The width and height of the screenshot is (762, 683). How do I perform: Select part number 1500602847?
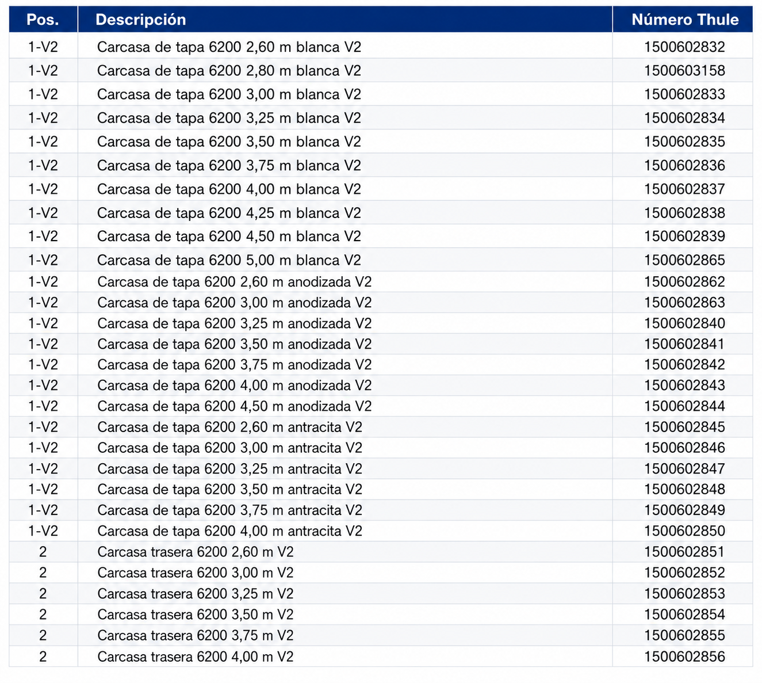pyautogui.click(x=684, y=469)
